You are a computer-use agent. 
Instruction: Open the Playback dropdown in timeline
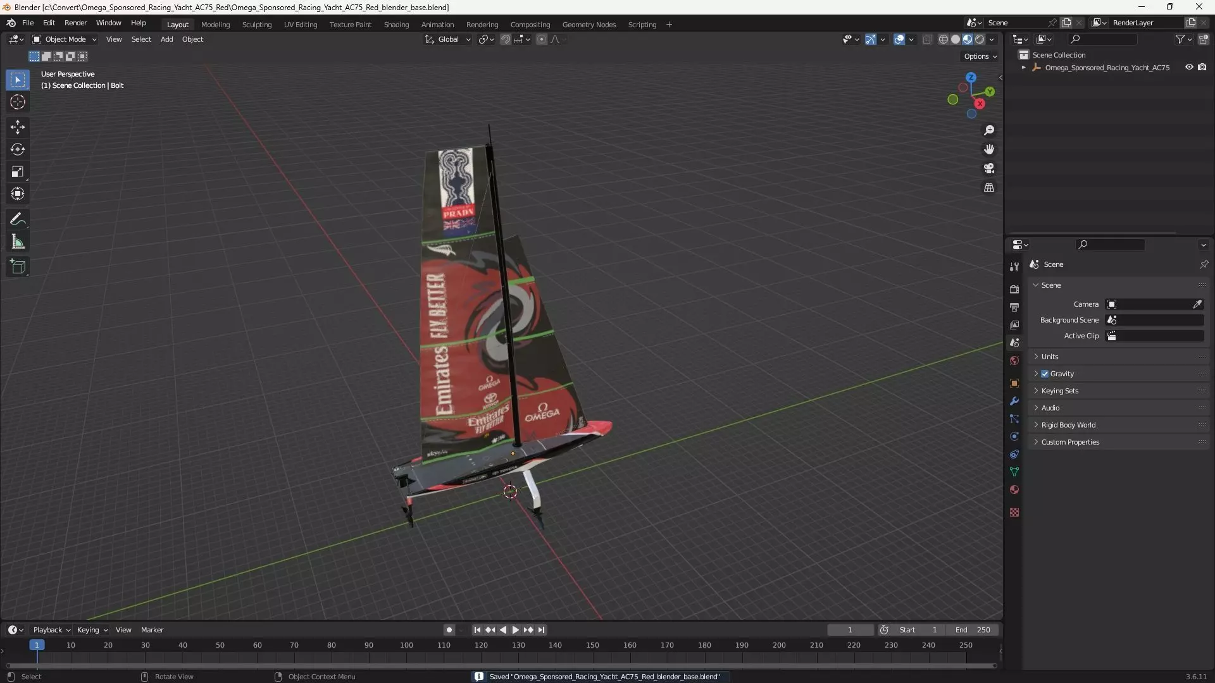pos(51,630)
